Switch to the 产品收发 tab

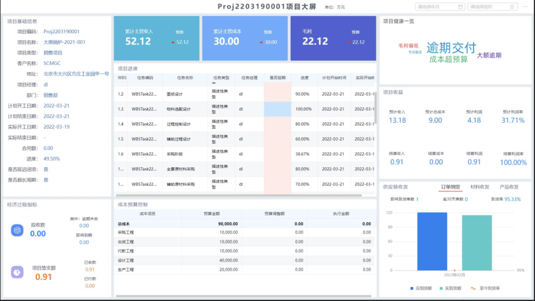509,187
